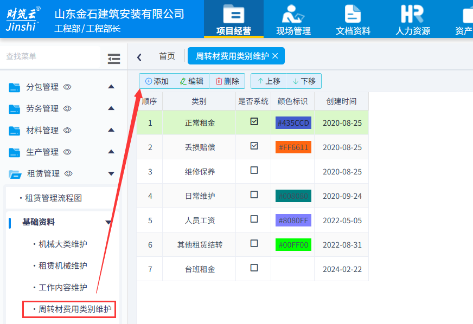The width and height of the screenshot is (473, 324).
Task: Toggle the eye icon next to 材料管理
Action: pyautogui.click(x=67, y=131)
